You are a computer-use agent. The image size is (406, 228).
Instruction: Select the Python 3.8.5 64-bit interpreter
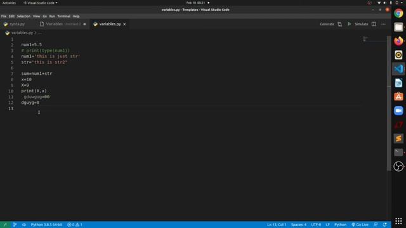click(46, 225)
